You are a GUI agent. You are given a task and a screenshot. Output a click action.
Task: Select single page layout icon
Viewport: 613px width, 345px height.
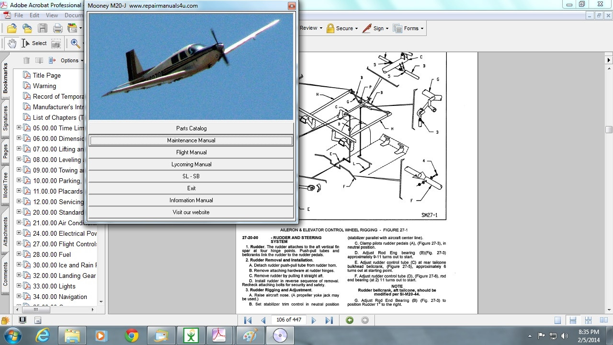(x=557, y=320)
